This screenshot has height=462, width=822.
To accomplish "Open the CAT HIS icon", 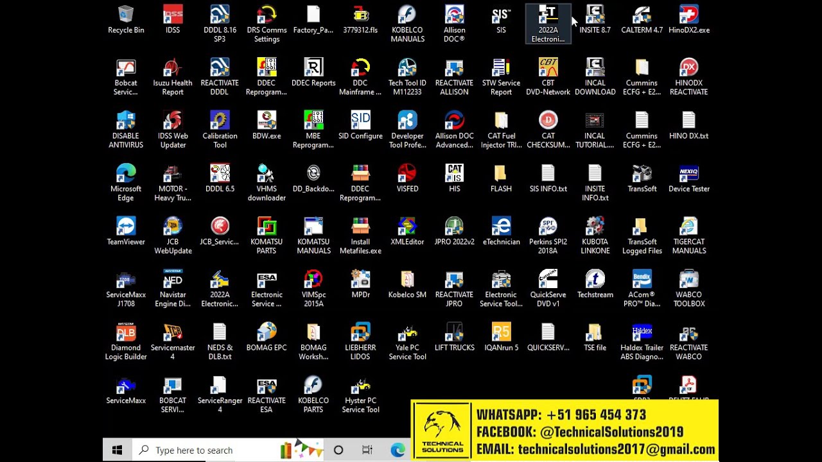I will [454, 178].
